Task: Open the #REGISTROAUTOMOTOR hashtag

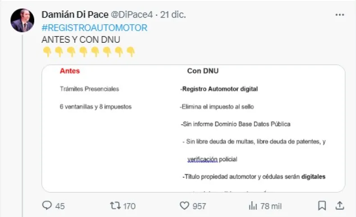Action: tap(94, 28)
